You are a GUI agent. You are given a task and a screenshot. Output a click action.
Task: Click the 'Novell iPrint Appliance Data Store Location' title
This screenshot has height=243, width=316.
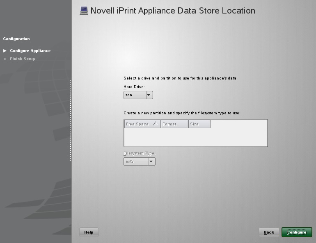(173, 11)
